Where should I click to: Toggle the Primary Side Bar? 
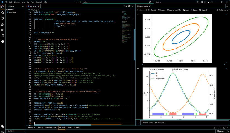pyautogui.click(x=205, y=2)
